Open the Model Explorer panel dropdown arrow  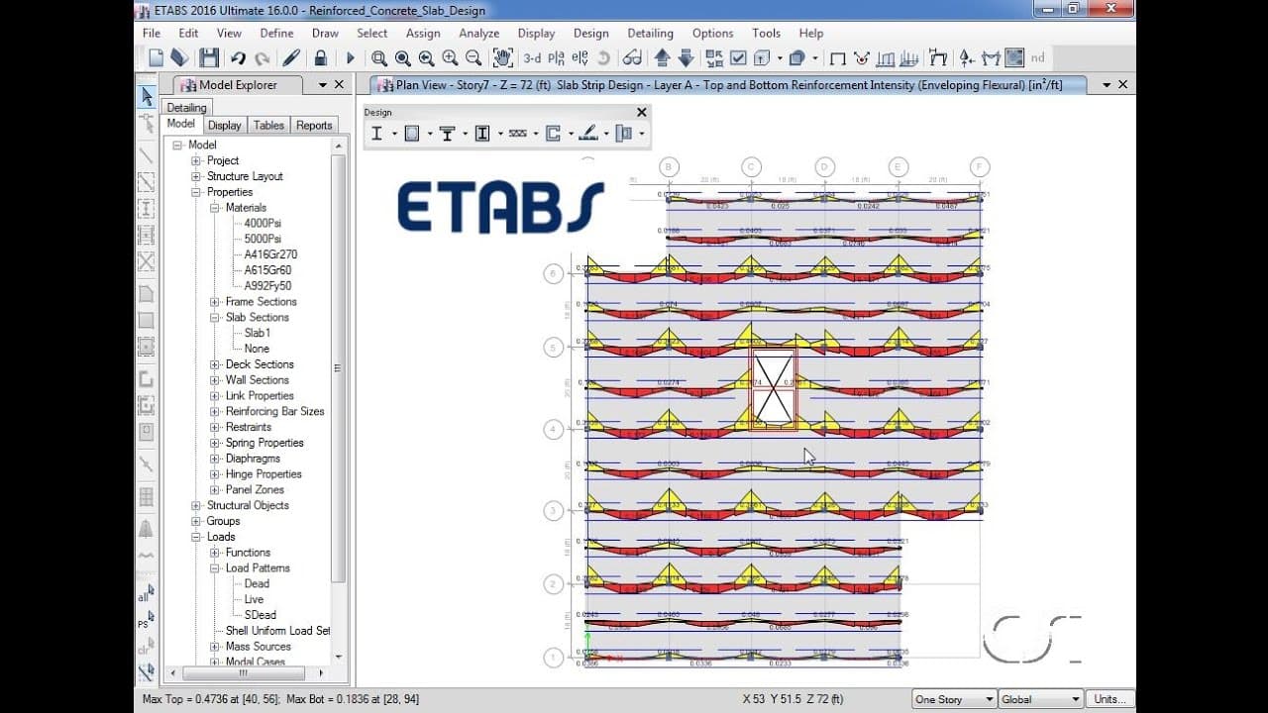[322, 85]
